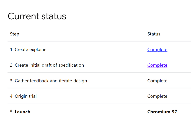Image resolution: width=191 pixels, height=124 pixels.
Task: Click Complete status of Origin trial row
Action: (x=157, y=96)
